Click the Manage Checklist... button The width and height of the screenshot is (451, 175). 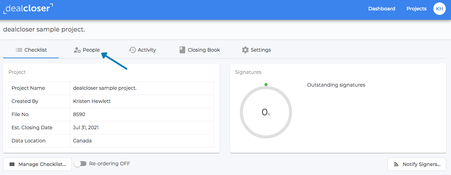[x=37, y=164]
